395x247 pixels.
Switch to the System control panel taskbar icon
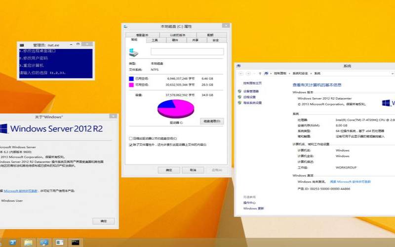44,243
